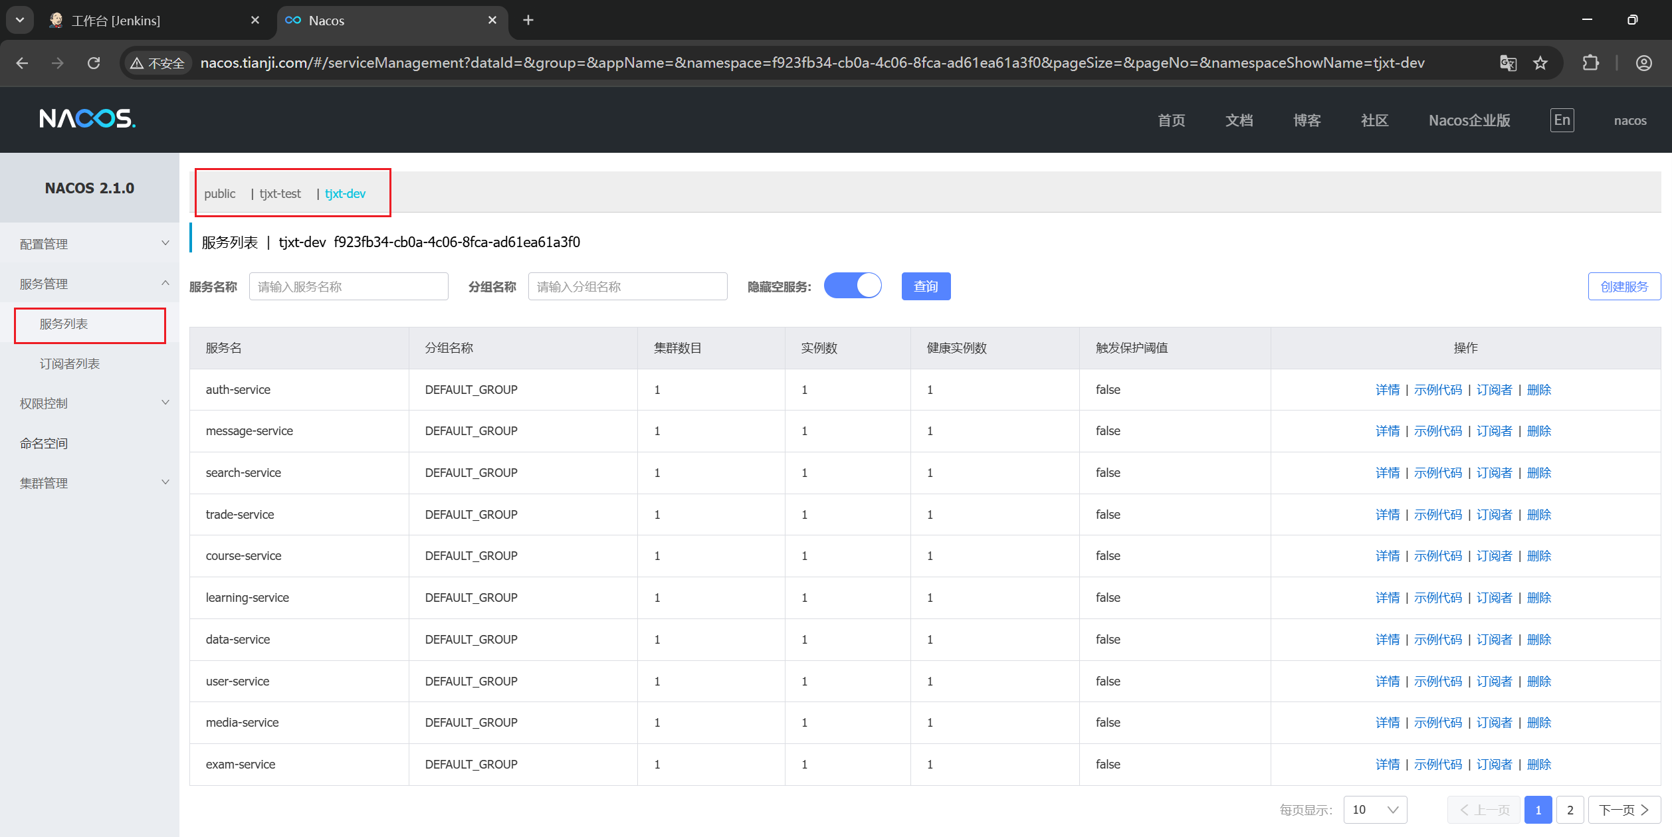Go to page 2 of services

coord(1570,810)
